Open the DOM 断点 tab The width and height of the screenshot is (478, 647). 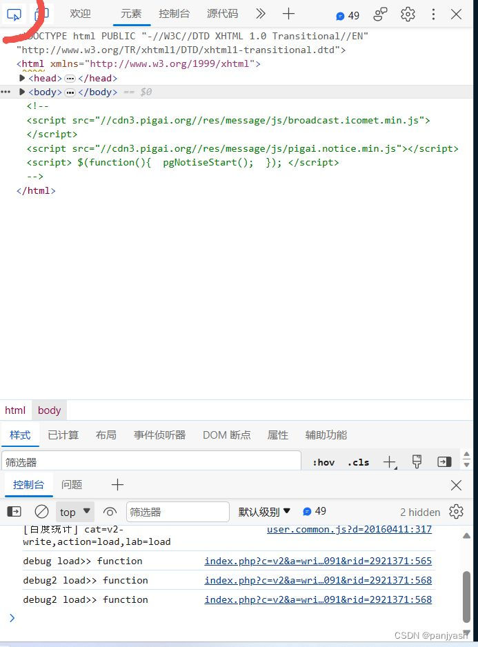click(227, 435)
